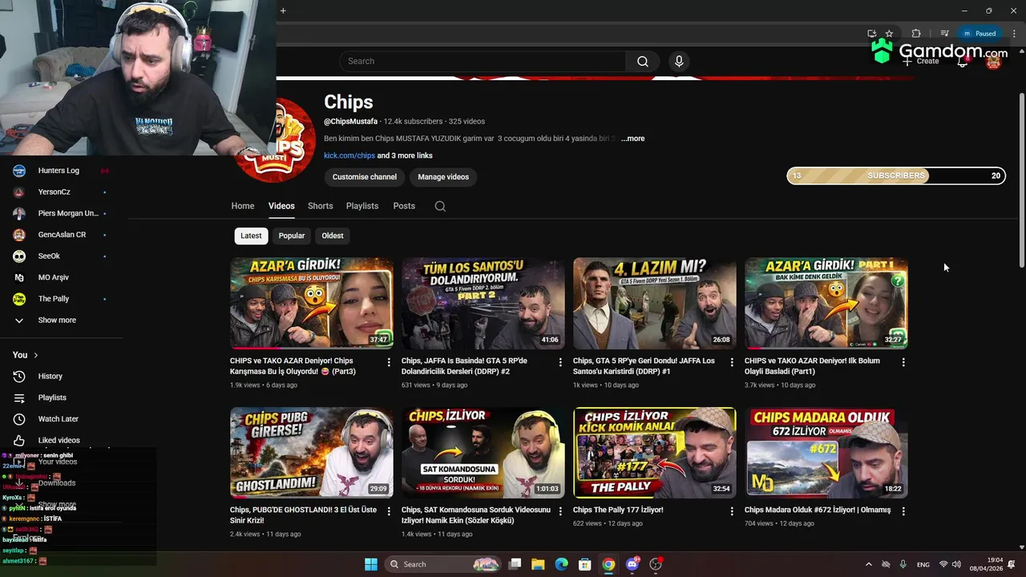Click the Windows taskbar search box
The width and height of the screenshot is (1026, 577).
443,564
